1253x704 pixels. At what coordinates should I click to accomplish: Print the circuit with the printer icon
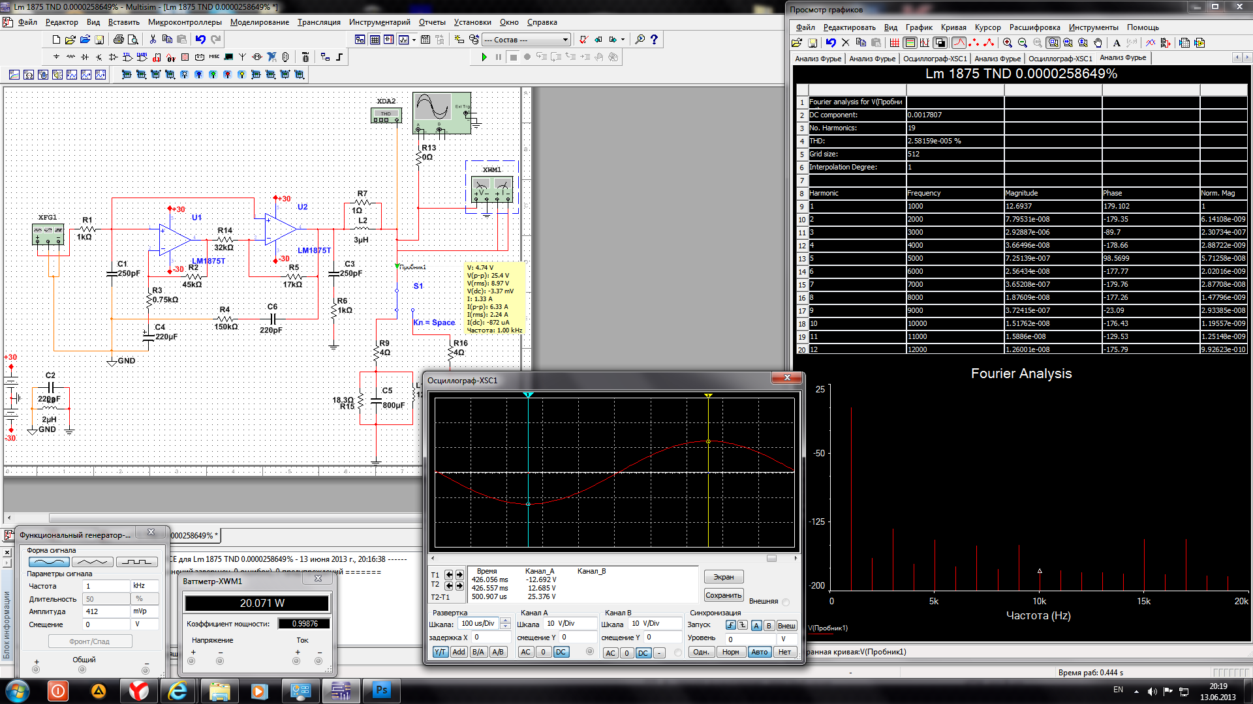tap(118, 40)
